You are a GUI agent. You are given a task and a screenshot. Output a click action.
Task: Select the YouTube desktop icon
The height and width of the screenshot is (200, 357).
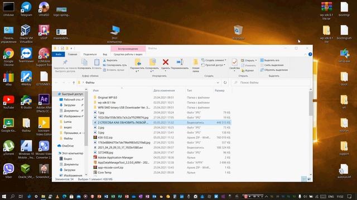pyautogui.click(x=8, y=102)
